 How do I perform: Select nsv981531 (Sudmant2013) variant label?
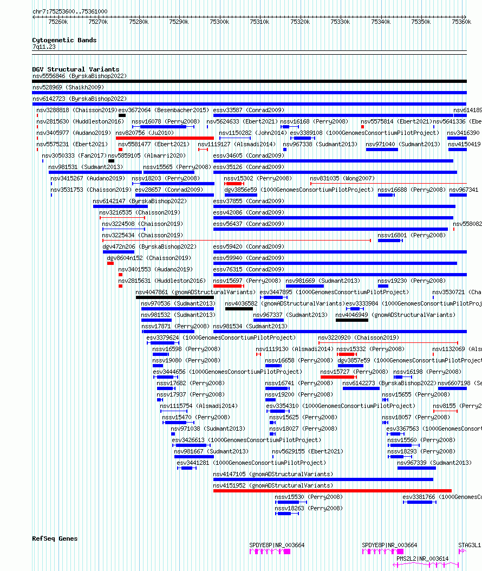pyautogui.click(x=86, y=167)
